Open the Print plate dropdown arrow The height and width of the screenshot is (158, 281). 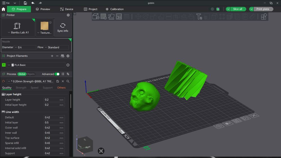[x=251, y=9]
